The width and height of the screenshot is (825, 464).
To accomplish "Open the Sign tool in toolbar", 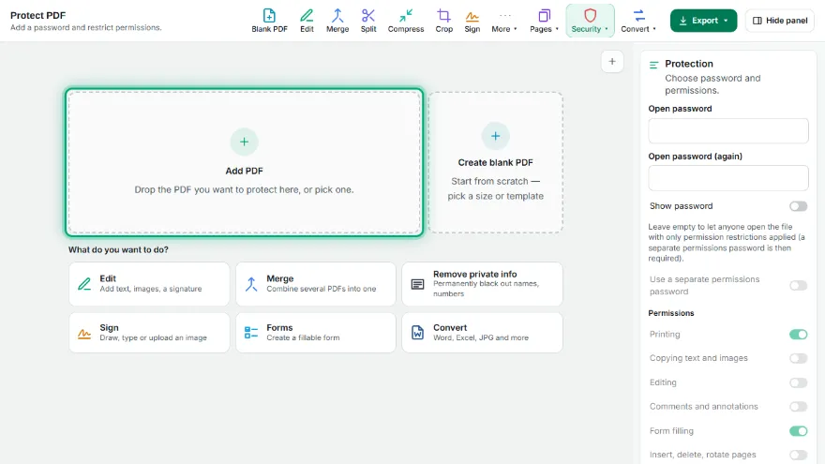I will click(472, 21).
